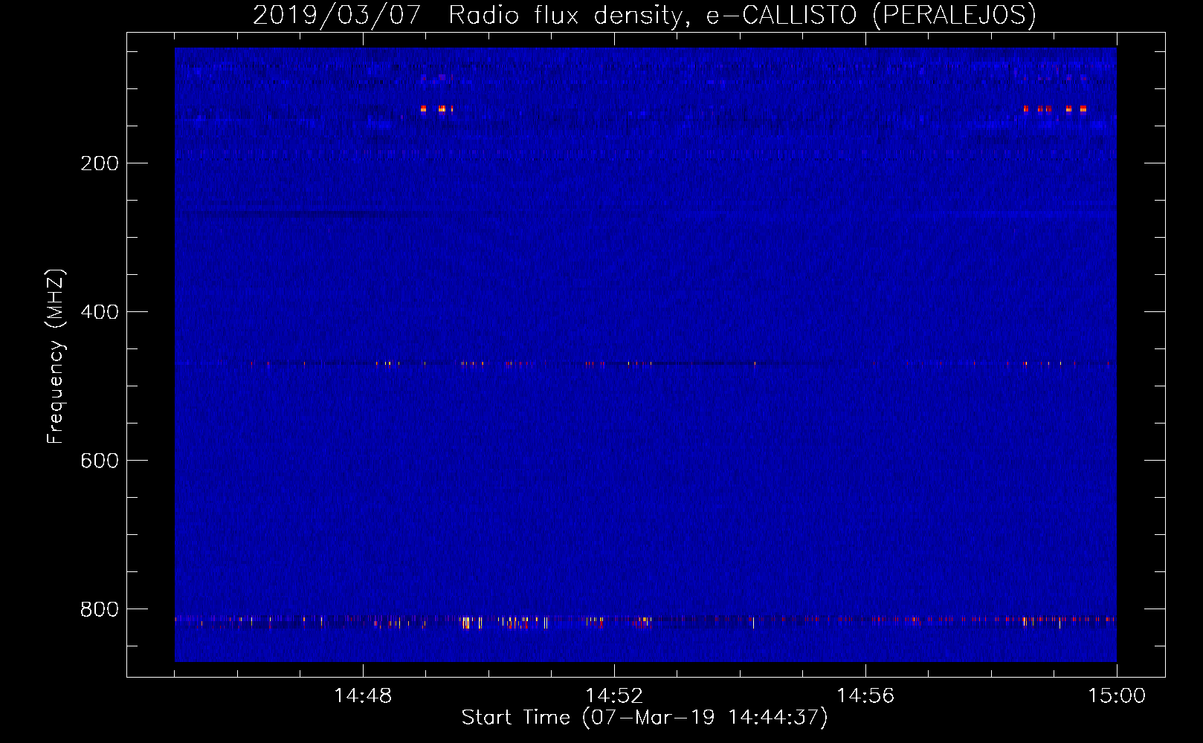Viewport: 1203px width, 743px height.
Task: Click the 'Start Time (07-Mar-19 14:44:37)' label
Action: pyautogui.click(x=645, y=718)
